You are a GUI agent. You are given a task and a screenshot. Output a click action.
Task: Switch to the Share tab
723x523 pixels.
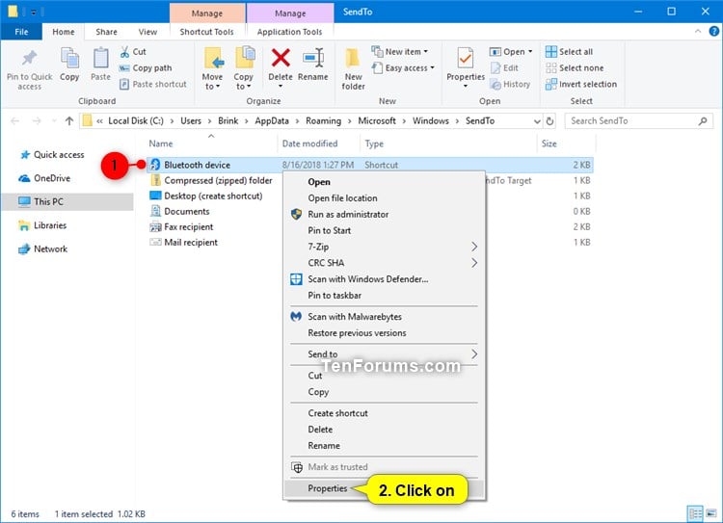coord(106,32)
